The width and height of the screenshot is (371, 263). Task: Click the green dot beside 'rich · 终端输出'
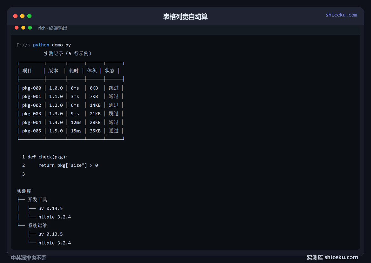[30, 28]
